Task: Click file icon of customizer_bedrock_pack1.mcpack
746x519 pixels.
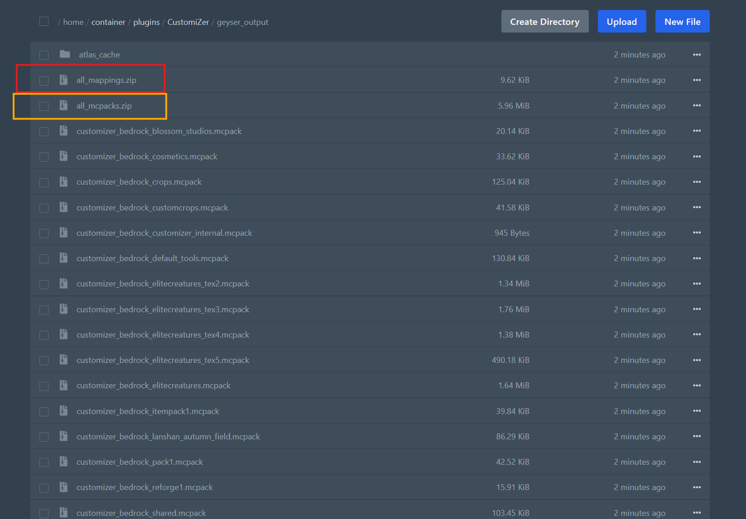Action: pyautogui.click(x=63, y=462)
